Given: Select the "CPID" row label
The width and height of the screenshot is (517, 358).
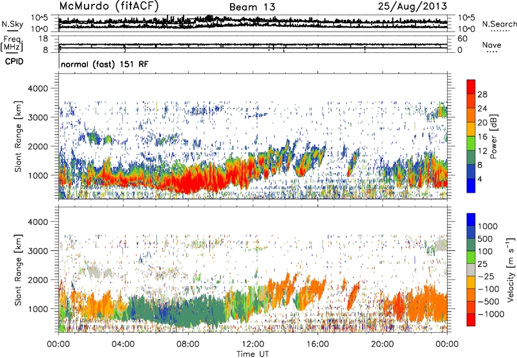Looking at the screenshot, I should pos(14,61).
